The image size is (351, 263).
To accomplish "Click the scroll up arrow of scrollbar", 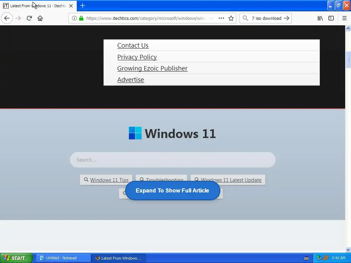I will coord(348,28).
